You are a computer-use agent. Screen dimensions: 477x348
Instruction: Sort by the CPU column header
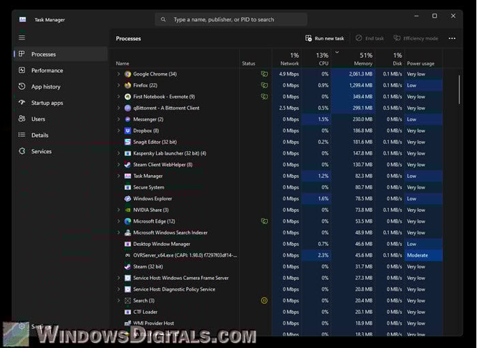316,59
